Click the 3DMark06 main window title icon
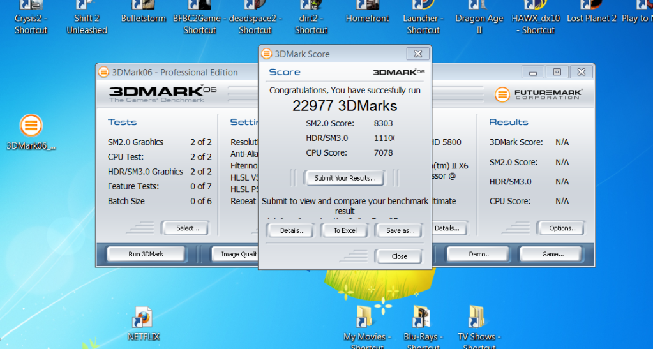Screen dimensions: 653x349 (103, 72)
